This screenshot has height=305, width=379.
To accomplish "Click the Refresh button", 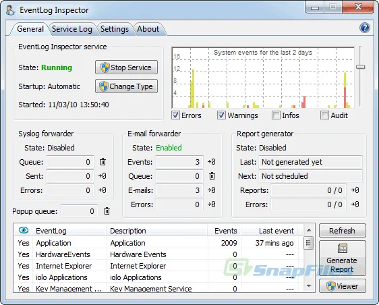I will (x=343, y=231).
